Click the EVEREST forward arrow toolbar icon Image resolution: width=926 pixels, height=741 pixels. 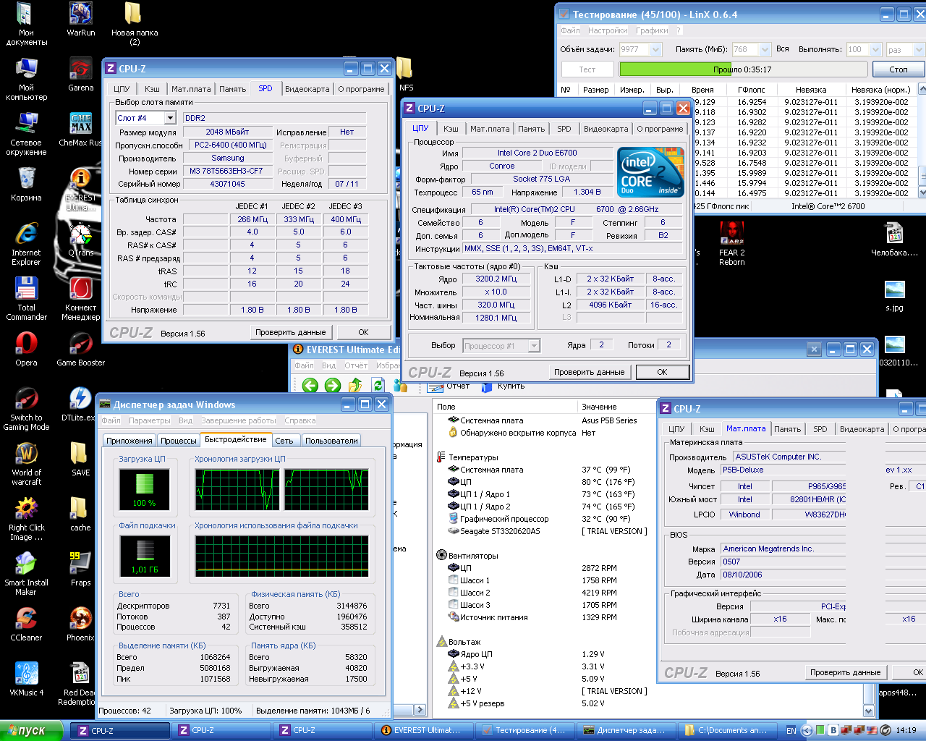[x=333, y=386]
